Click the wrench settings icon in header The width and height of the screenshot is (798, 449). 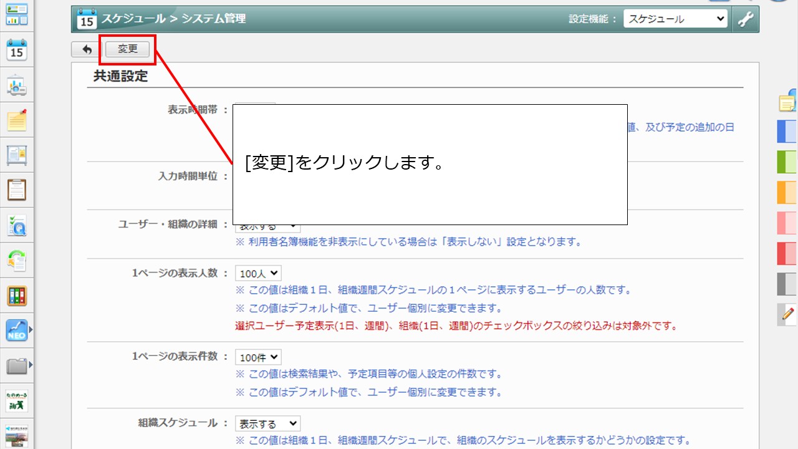tap(746, 19)
